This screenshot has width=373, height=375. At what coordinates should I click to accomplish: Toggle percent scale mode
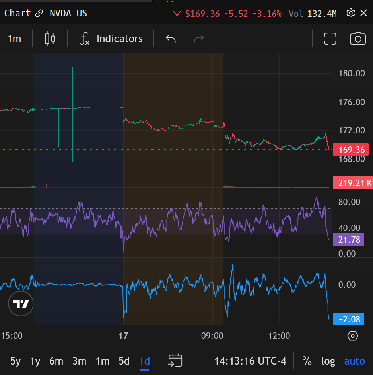[x=307, y=361]
